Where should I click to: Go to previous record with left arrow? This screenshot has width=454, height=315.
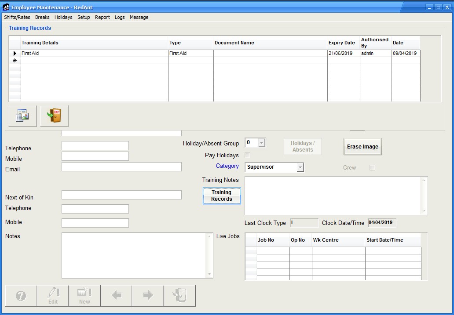coord(116,296)
